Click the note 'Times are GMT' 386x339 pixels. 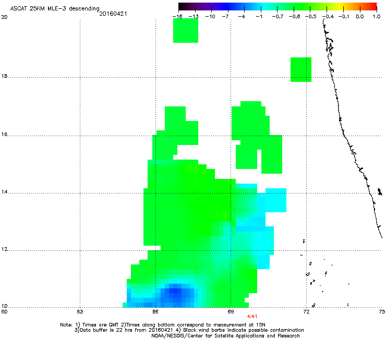click(x=101, y=325)
